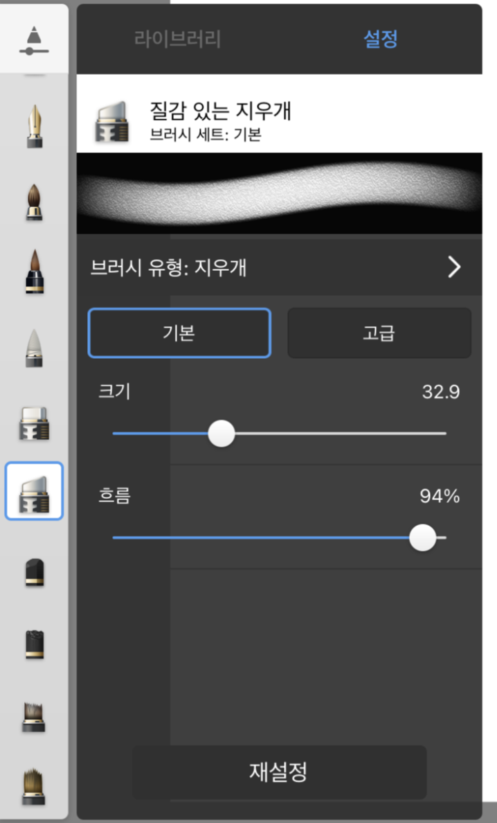Click the 질감 있는 지우개 brush title
497x823 pixels.
(220, 111)
